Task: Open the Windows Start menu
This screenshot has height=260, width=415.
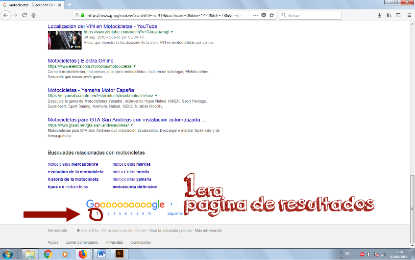Action: pos(7,255)
